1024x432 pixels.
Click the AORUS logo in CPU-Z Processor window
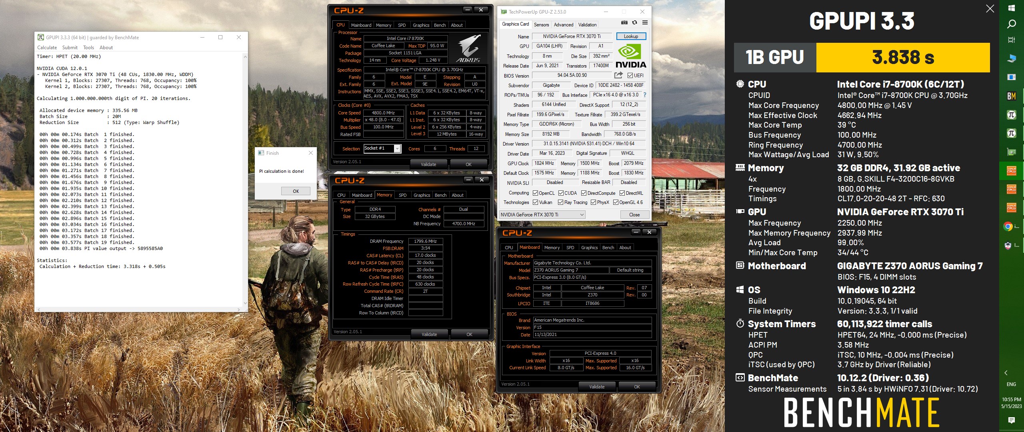(x=468, y=48)
